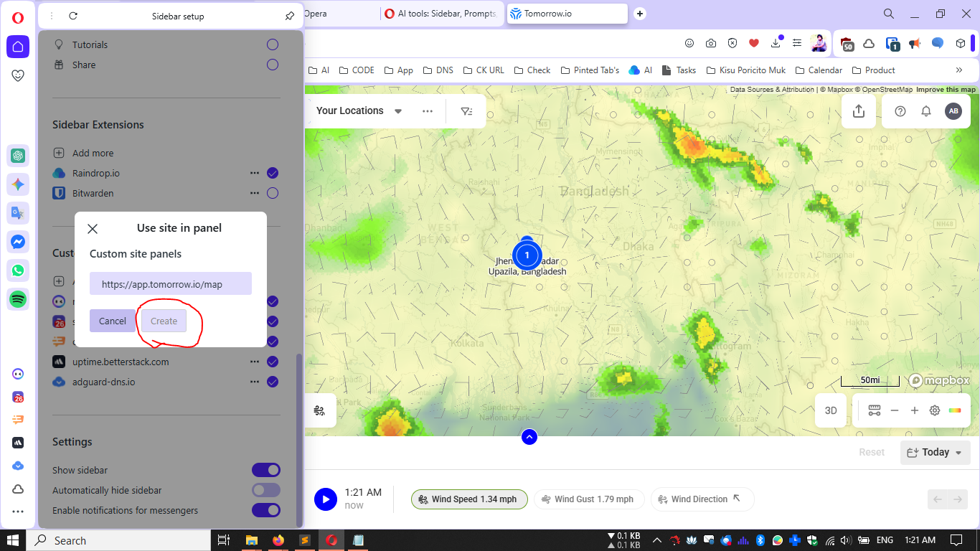980x551 pixels.
Task: Open uptime.betterstack.com three-dots options
Action: [255, 362]
